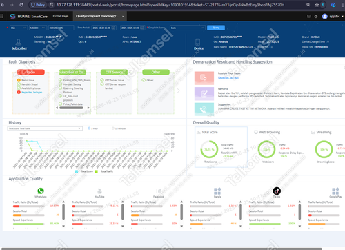Image resolution: width=345 pixels, height=250 pixels.
Task: Open the app grid menu icon
Action: pos(1,16)
